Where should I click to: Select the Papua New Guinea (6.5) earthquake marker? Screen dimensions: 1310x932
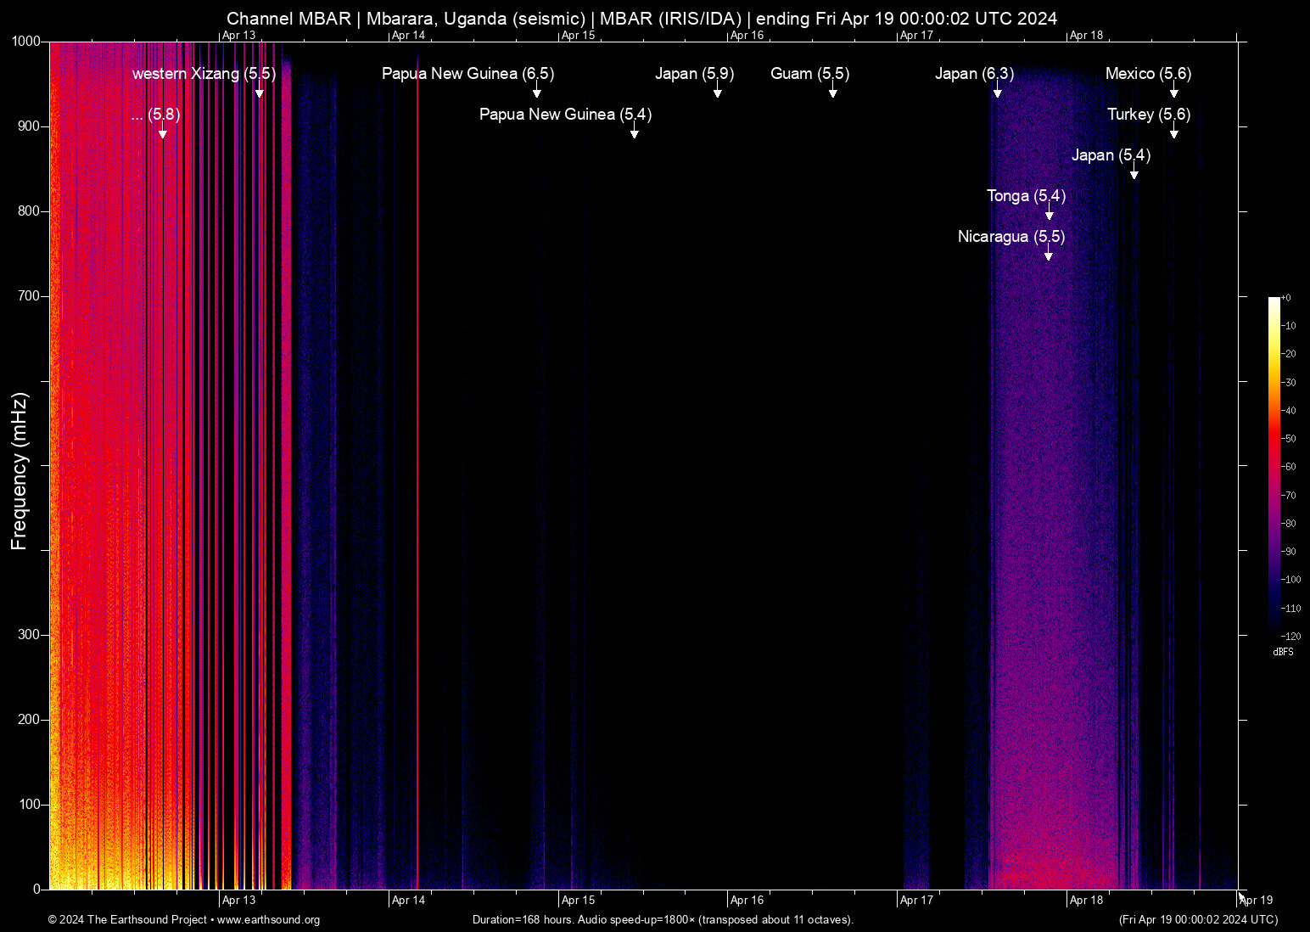(x=467, y=75)
